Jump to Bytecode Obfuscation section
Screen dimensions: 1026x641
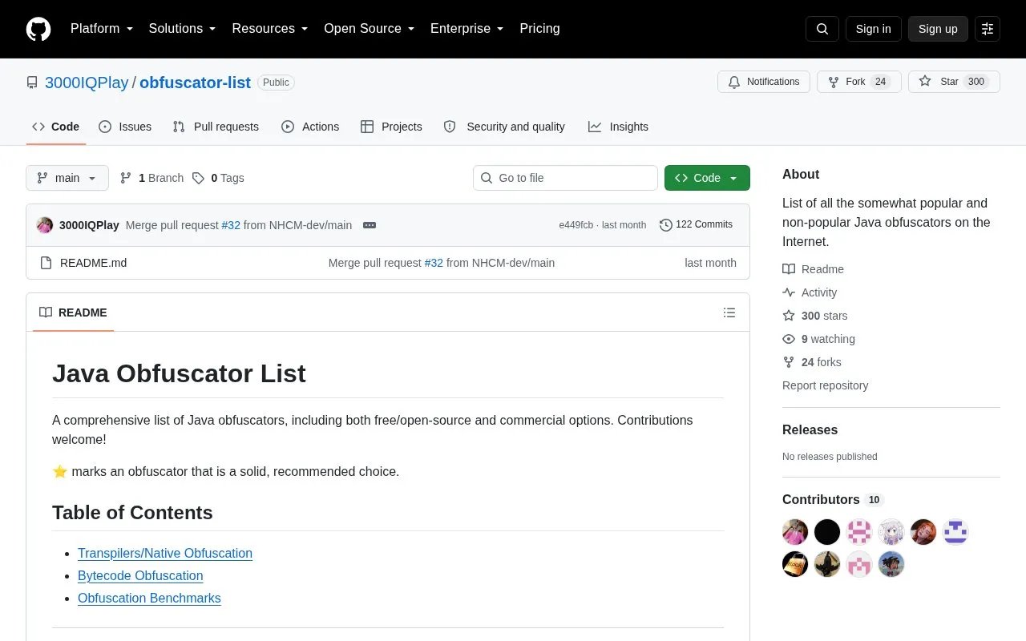(140, 575)
